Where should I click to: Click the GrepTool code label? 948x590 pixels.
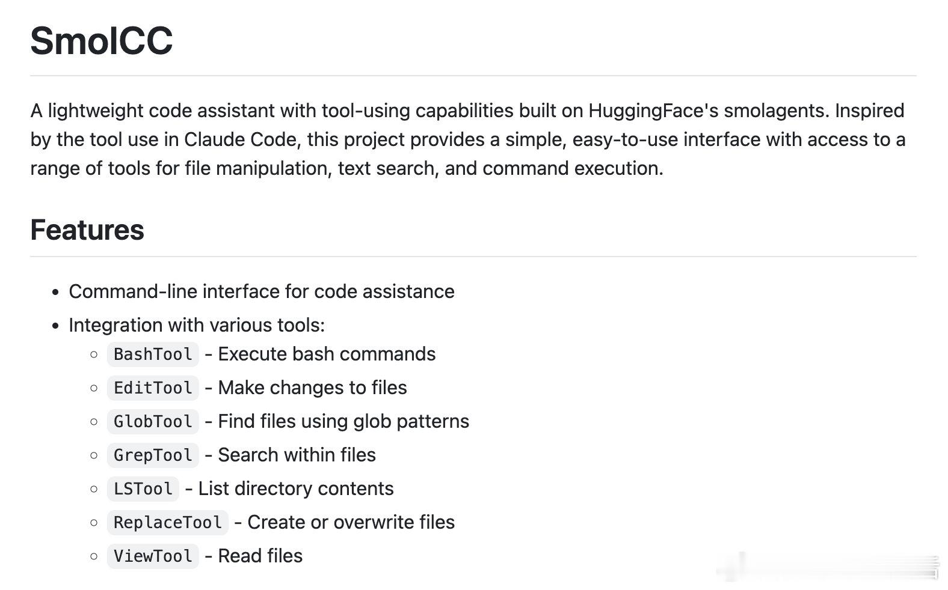(x=153, y=455)
